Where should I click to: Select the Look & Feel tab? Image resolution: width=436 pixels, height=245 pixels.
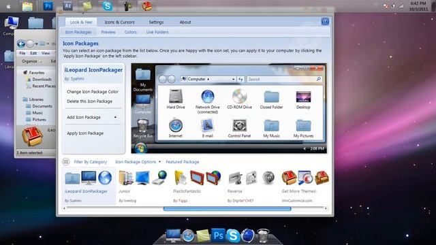81,22
